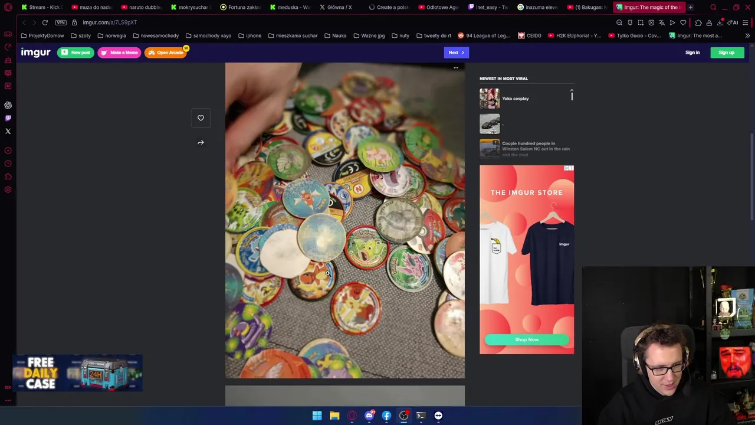
Task: Click the imgur.com address field
Action: point(110,22)
